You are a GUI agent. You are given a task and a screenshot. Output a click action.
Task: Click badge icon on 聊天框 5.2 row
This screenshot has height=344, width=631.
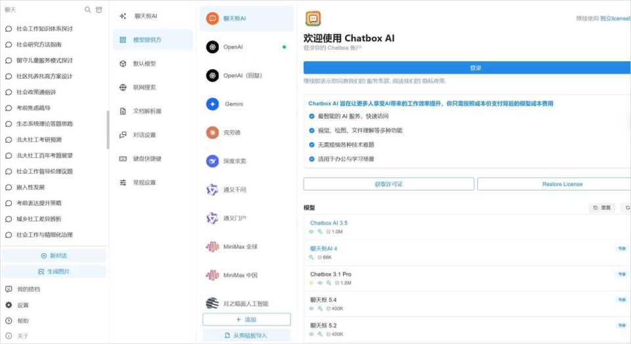(622, 326)
